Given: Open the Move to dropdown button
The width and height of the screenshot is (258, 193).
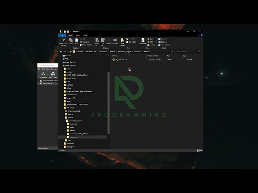Looking at the screenshot, I should click(97, 42).
